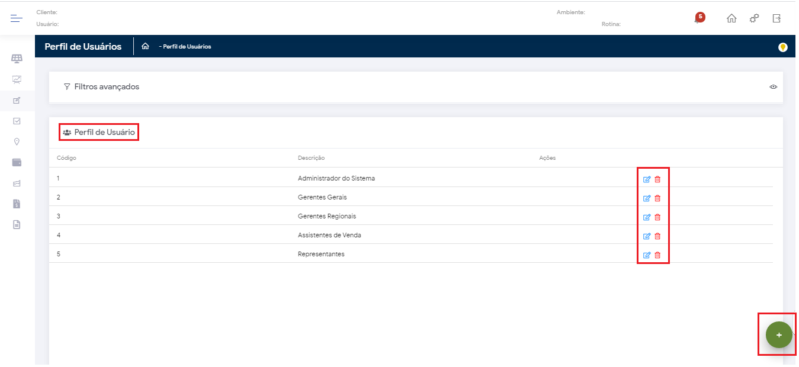Click the yellow lightbulb tips icon
Image resolution: width=799 pixels, height=367 pixels.
[x=782, y=47]
